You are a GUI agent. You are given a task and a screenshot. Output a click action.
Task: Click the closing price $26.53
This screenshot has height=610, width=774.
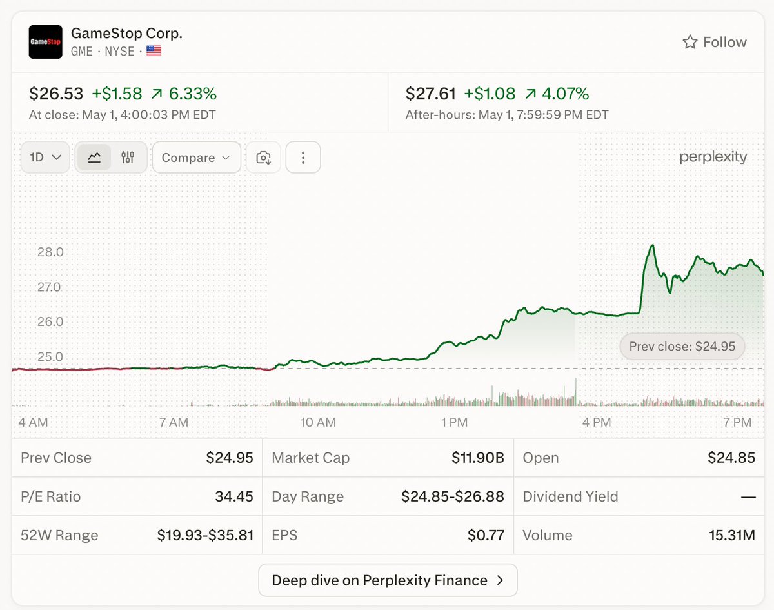(56, 94)
